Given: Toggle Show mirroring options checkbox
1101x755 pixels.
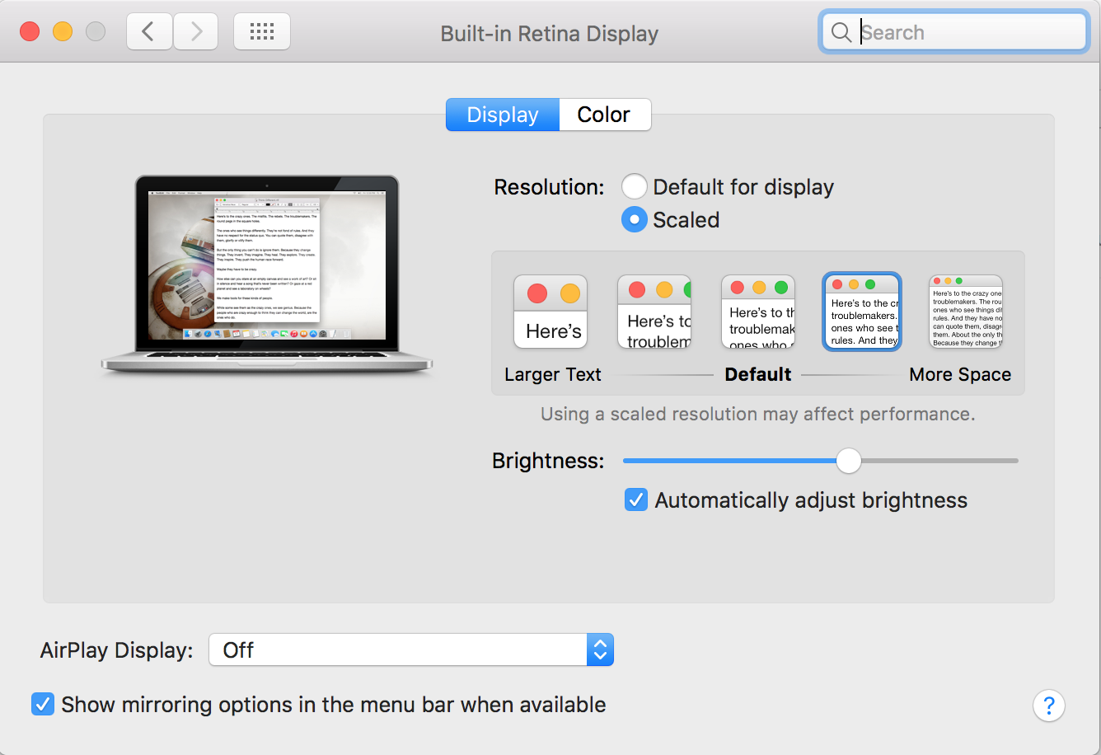Looking at the screenshot, I should coord(42,705).
